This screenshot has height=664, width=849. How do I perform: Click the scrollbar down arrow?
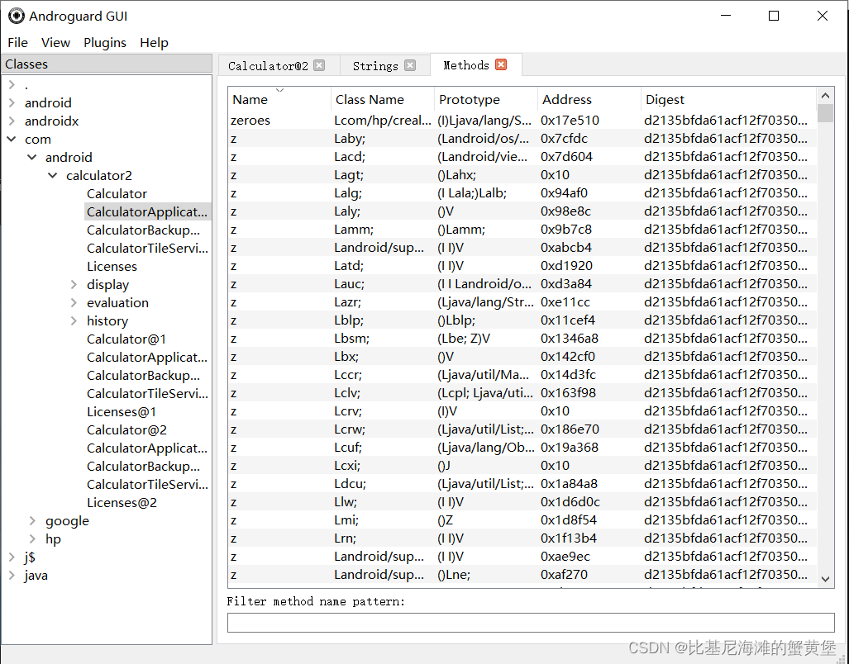(825, 579)
